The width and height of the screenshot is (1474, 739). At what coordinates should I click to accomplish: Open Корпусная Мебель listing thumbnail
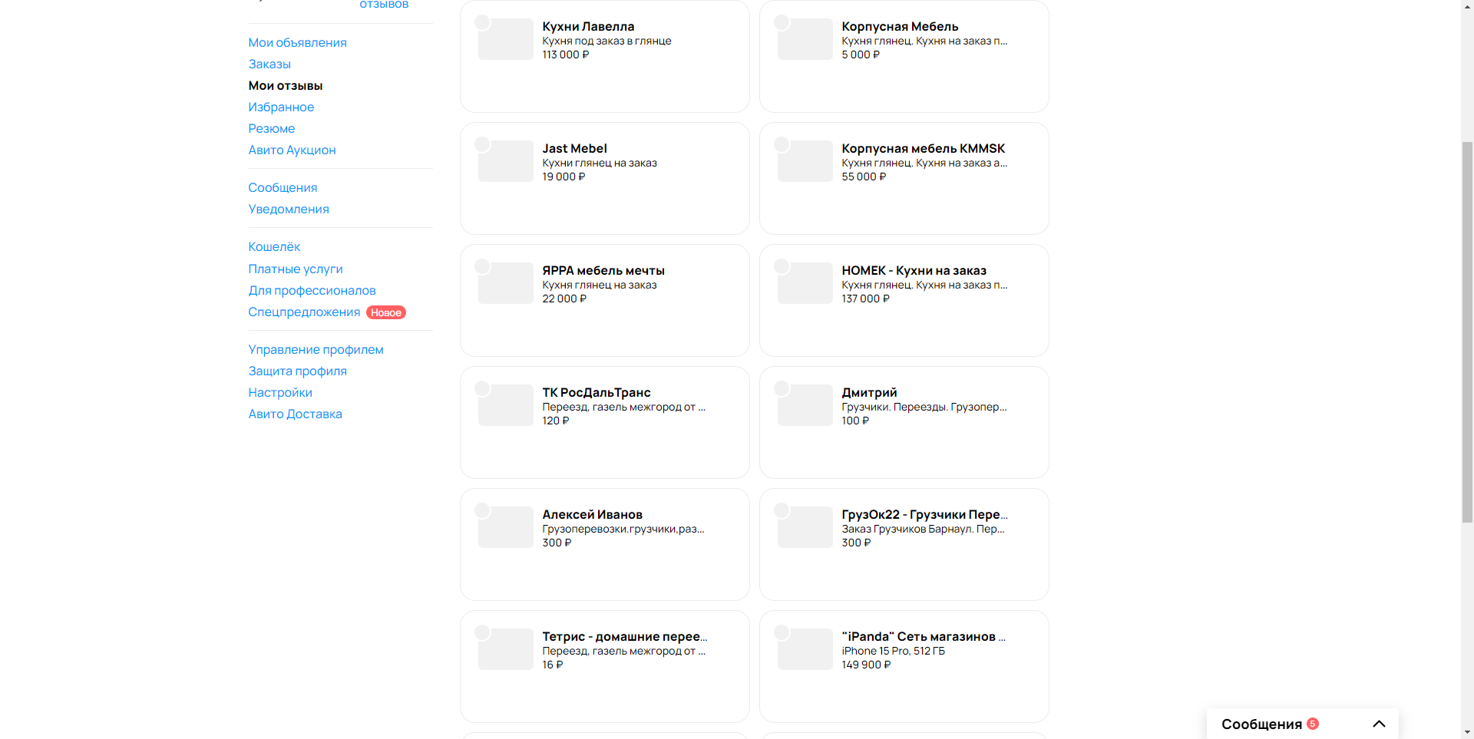(x=805, y=39)
